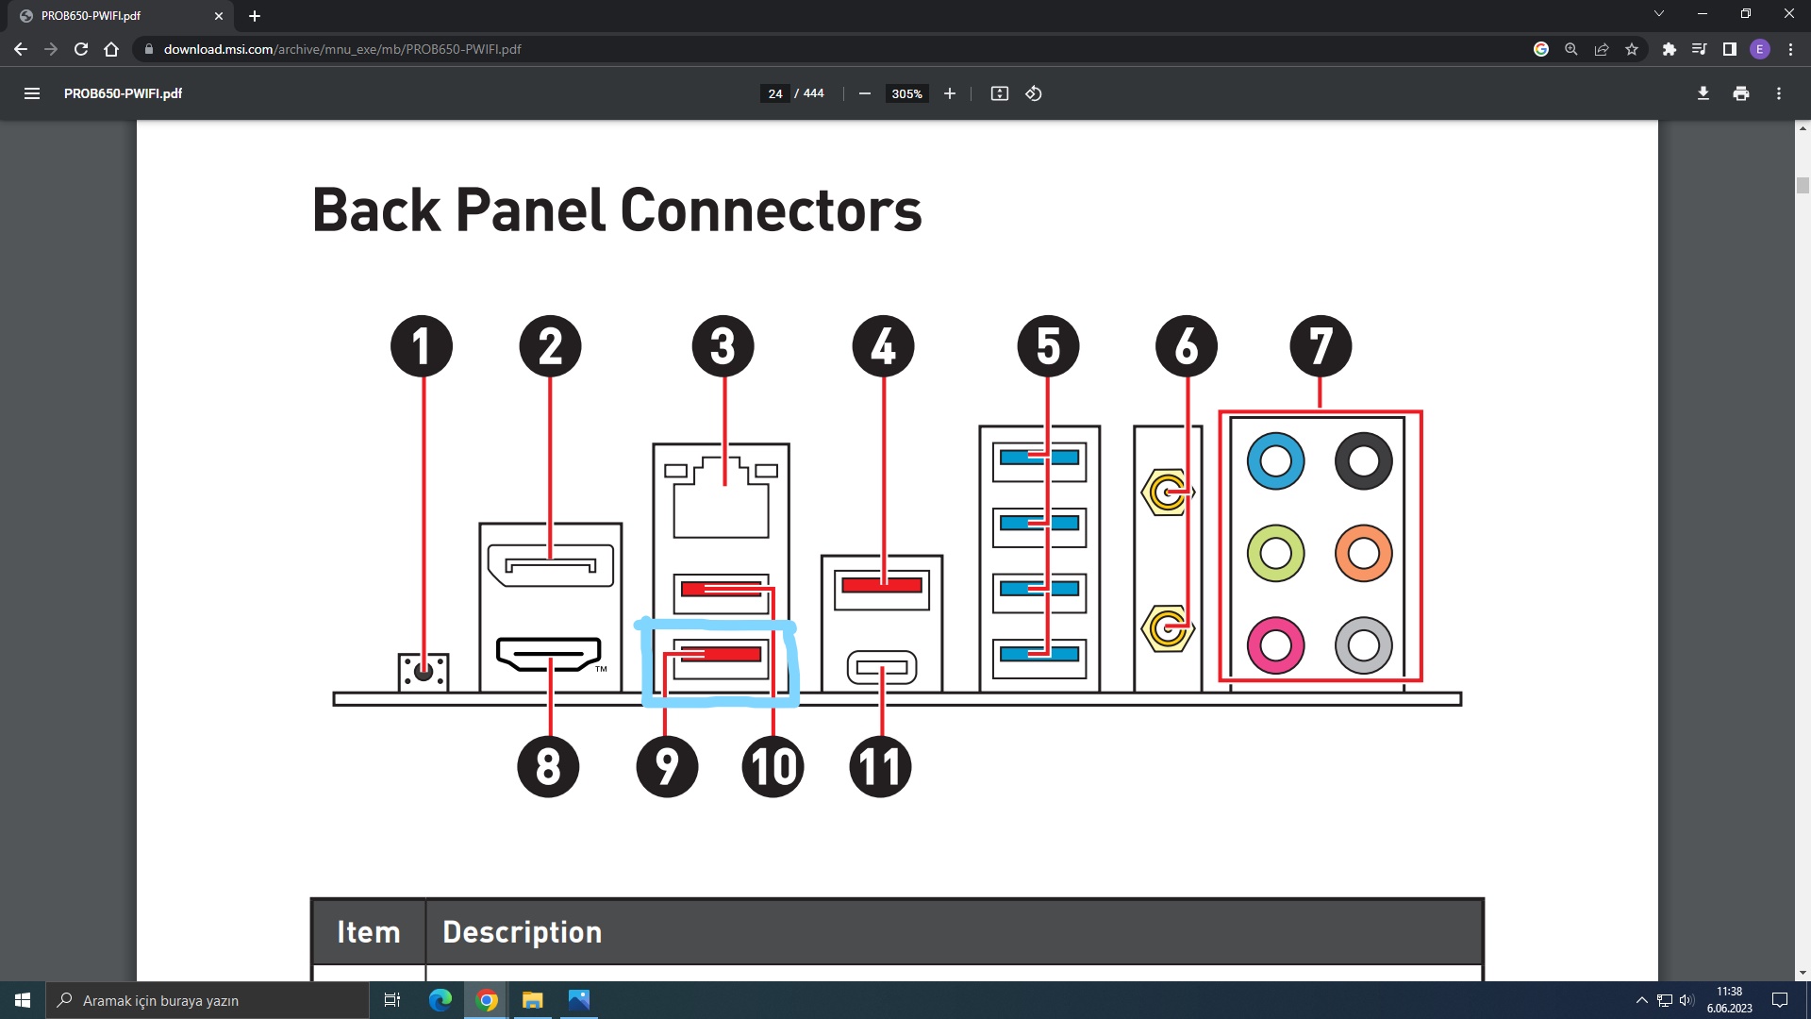This screenshot has width=1811, height=1019.
Task: Show hidden system tray icons
Action: coord(1641,1000)
